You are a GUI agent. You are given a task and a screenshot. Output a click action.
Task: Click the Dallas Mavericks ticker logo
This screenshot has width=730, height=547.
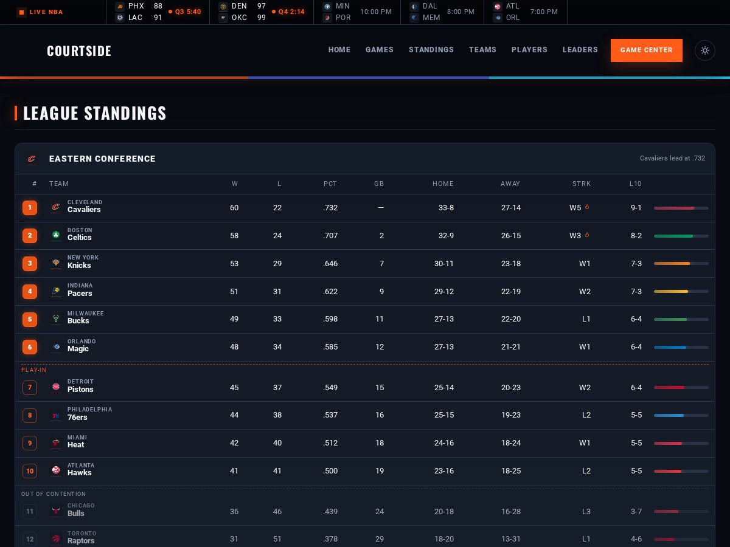click(x=414, y=6)
